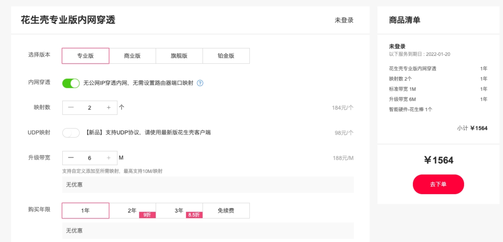Click the 未登录 heading in 商品清单 panel
503x242 pixels.
tap(397, 46)
